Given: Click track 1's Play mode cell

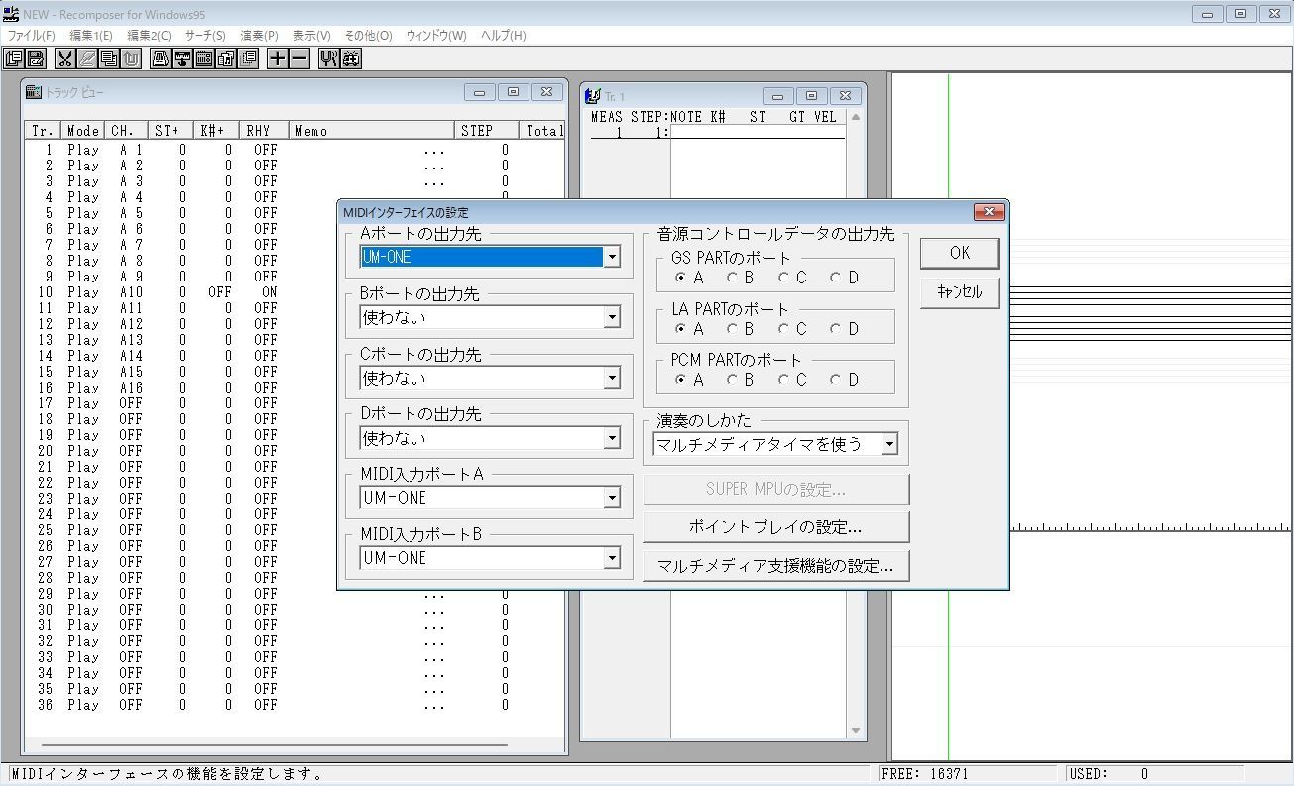Looking at the screenshot, I should 83,150.
